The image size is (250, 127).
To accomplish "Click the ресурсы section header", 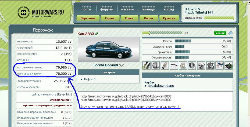I will 108,72.
